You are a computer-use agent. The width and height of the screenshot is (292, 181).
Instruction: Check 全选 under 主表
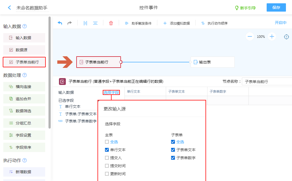(x=107, y=142)
